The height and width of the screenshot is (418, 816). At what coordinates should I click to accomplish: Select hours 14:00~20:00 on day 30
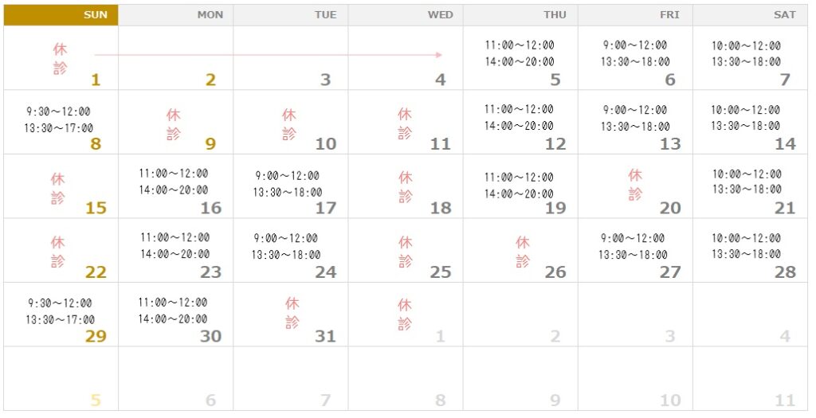click(x=173, y=318)
